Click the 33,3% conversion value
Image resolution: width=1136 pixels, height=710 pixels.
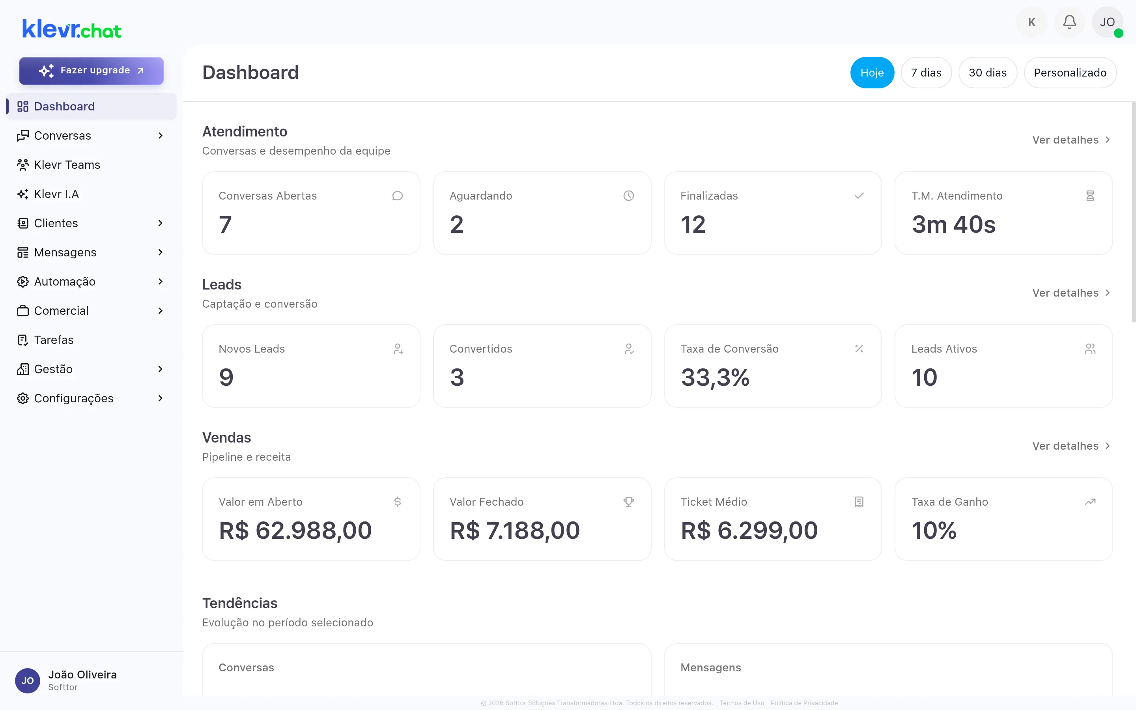pos(715,378)
